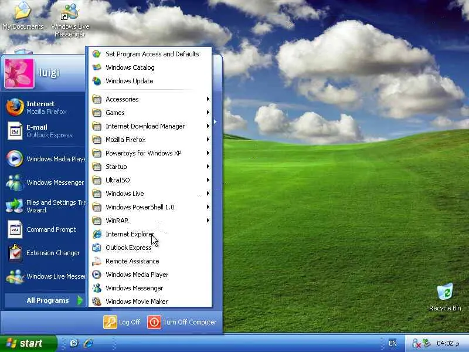
Task: Expand Powertoys for Windows XP submenu arrow
Action: pyautogui.click(x=208, y=153)
